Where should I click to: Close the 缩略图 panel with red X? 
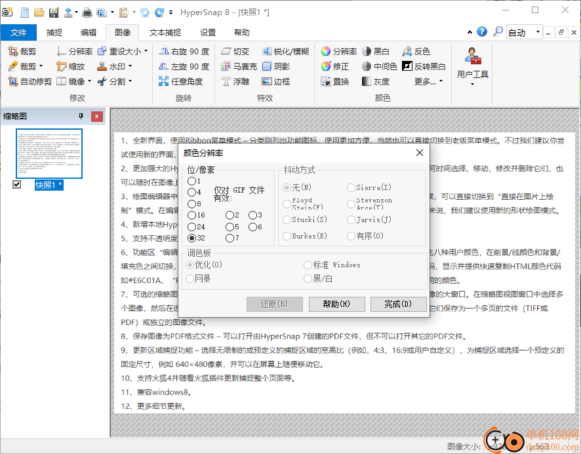click(96, 116)
